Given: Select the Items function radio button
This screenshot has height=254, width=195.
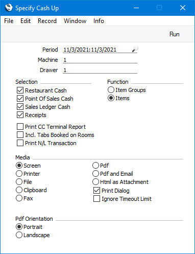Looking at the screenshot, I should [x=111, y=98].
